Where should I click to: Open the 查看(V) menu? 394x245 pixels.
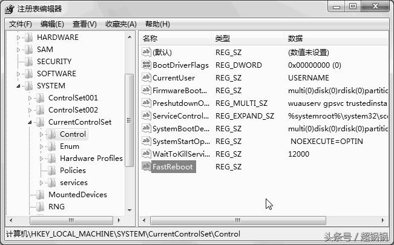coord(85,24)
